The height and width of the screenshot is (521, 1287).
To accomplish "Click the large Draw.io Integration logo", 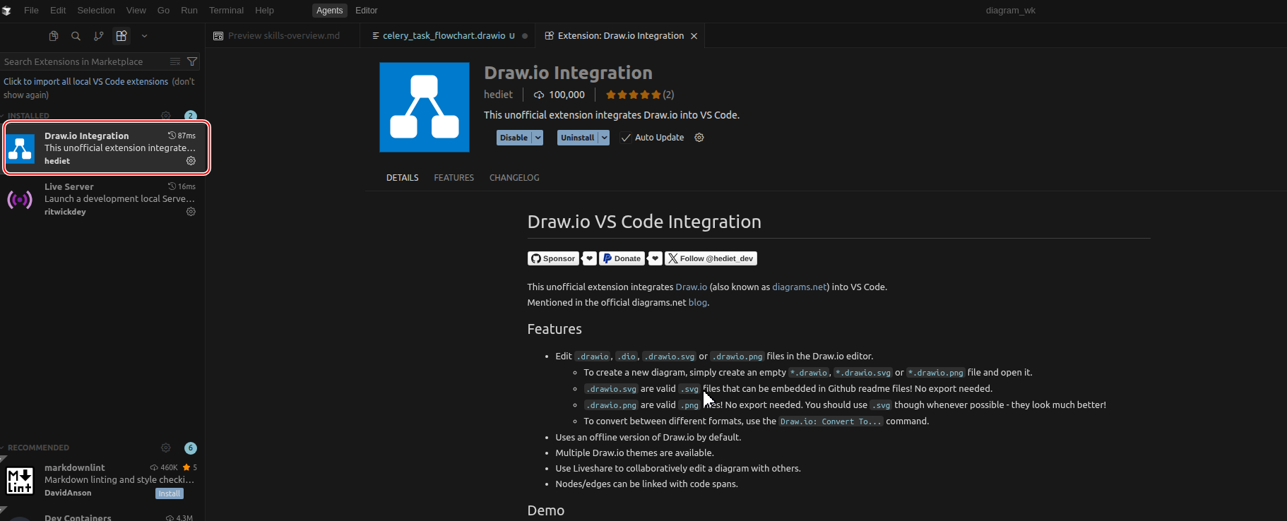I will pos(425,107).
